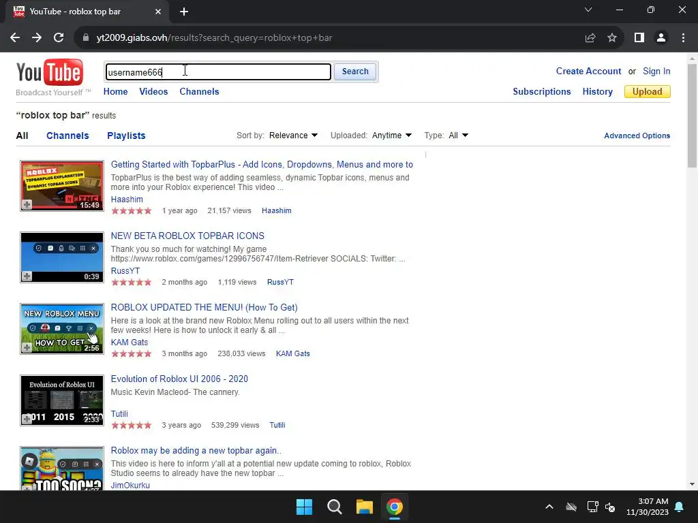Add NEW BETA ROBLOX TOPBAR ICONS video to queue

(27, 276)
